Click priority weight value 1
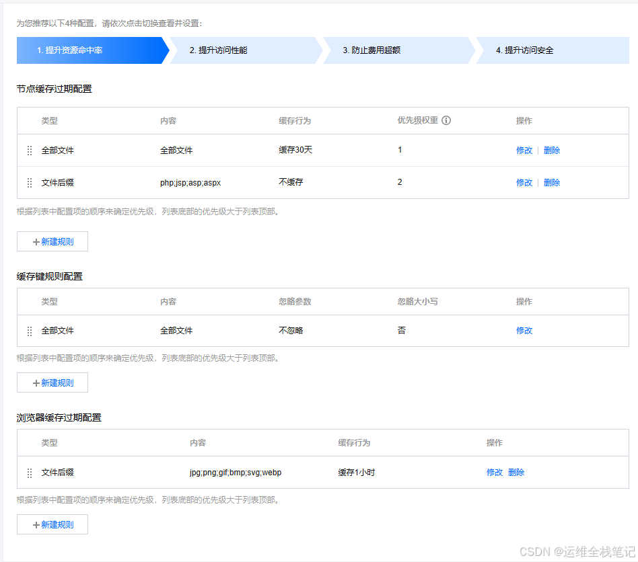This screenshot has width=638, height=562. 400,150
